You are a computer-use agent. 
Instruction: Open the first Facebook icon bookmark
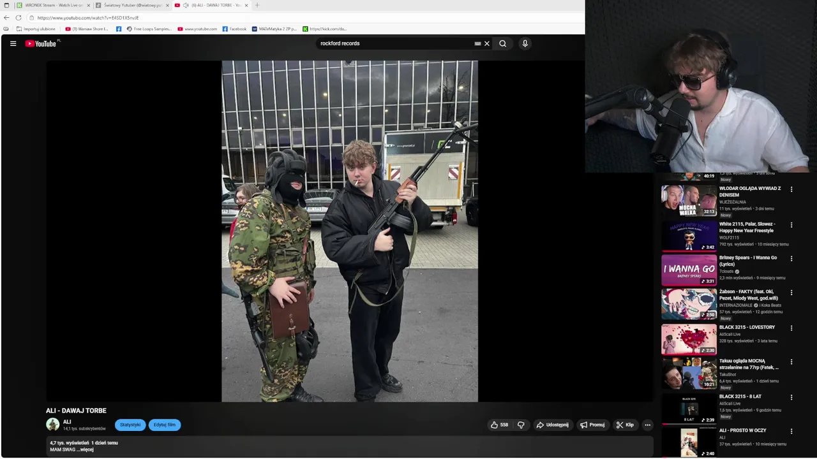(119, 29)
